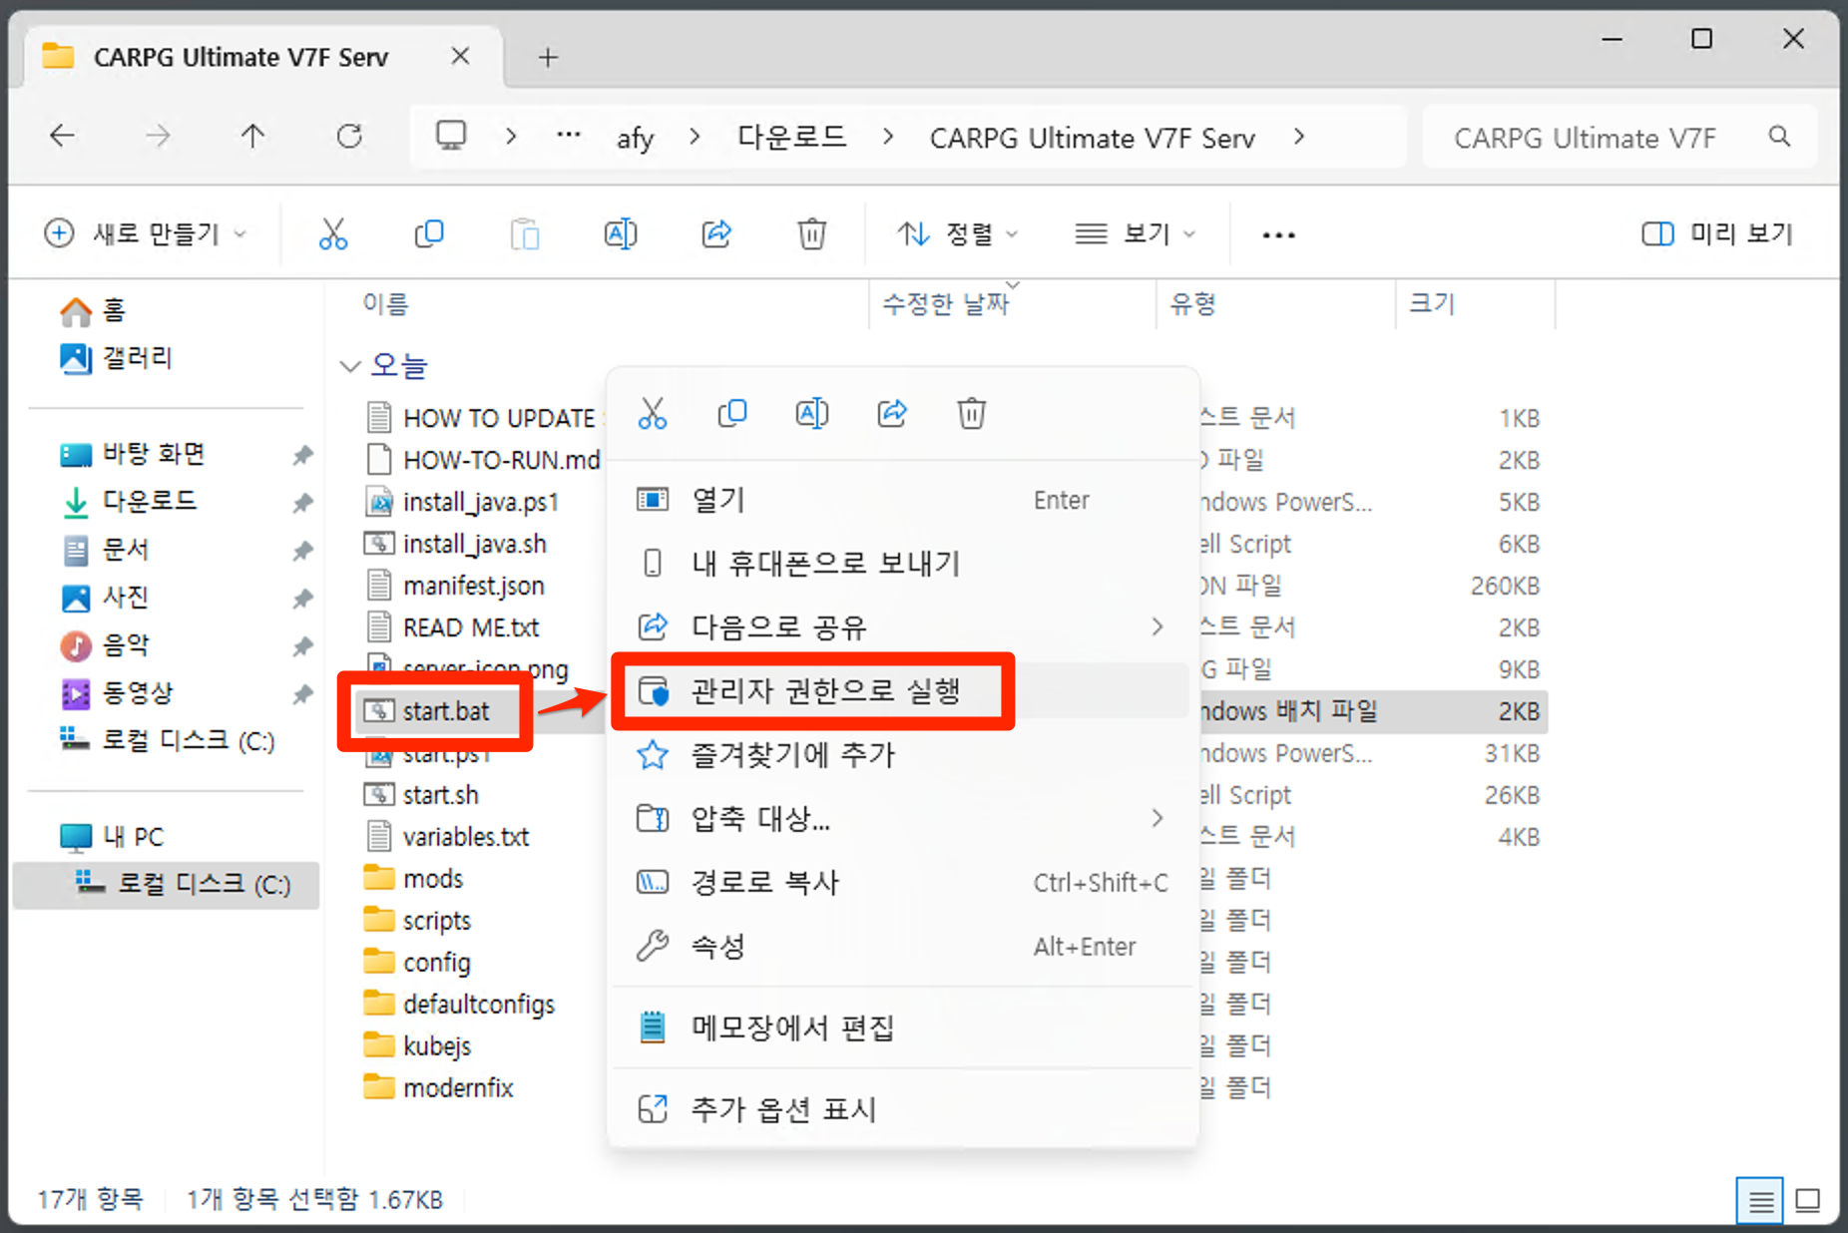Click the toolbar Cut scissors icon
The image size is (1848, 1233).
(x=333, y=234)
